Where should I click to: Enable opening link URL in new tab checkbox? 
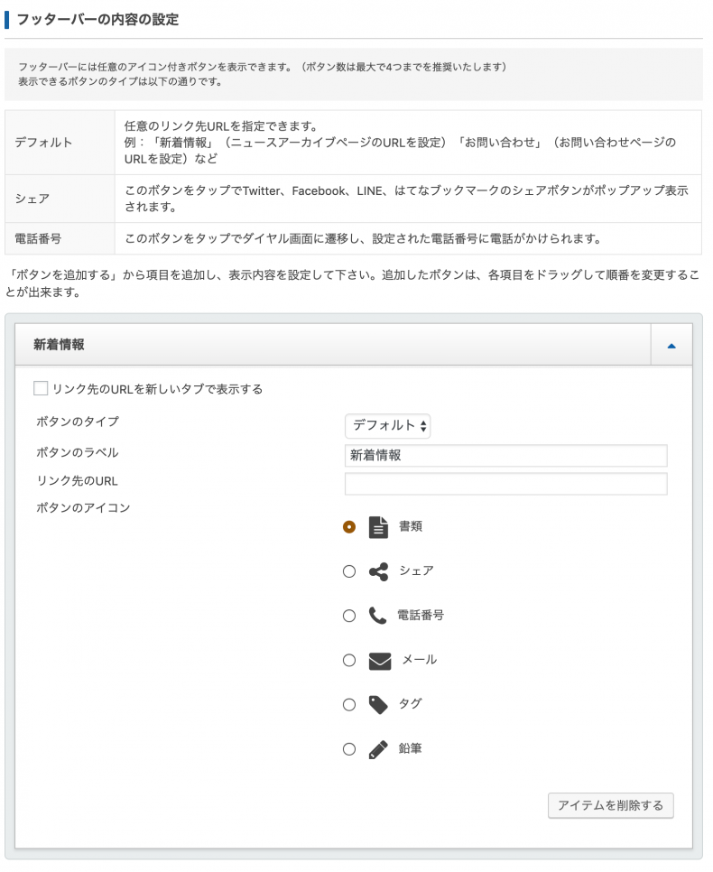point(41,389)
